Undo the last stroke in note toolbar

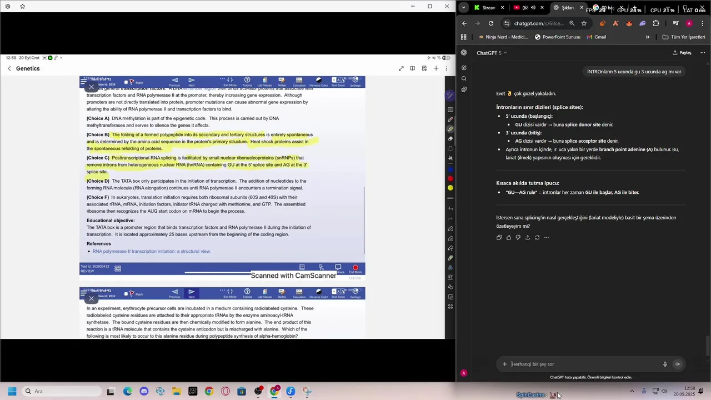pos(450,208)
